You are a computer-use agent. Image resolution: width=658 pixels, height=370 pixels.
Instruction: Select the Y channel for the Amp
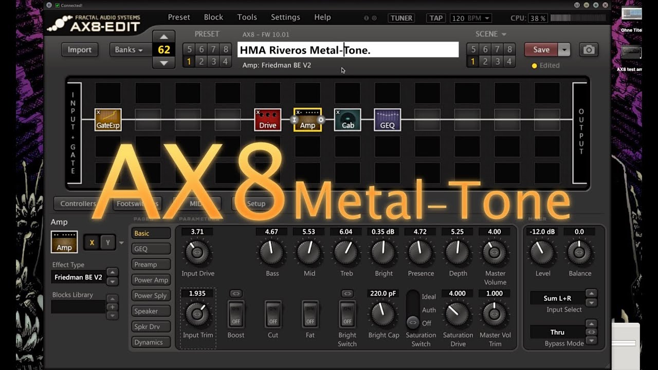tap(107, 243)
